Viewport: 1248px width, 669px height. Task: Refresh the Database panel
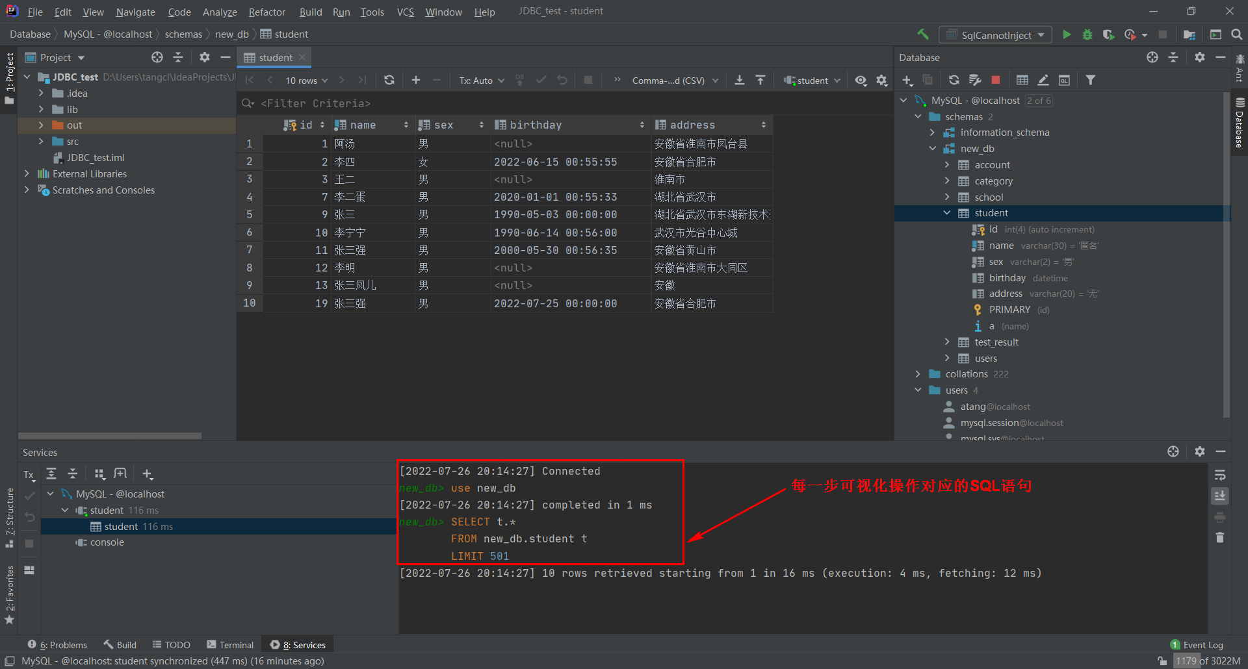[954, 80]
